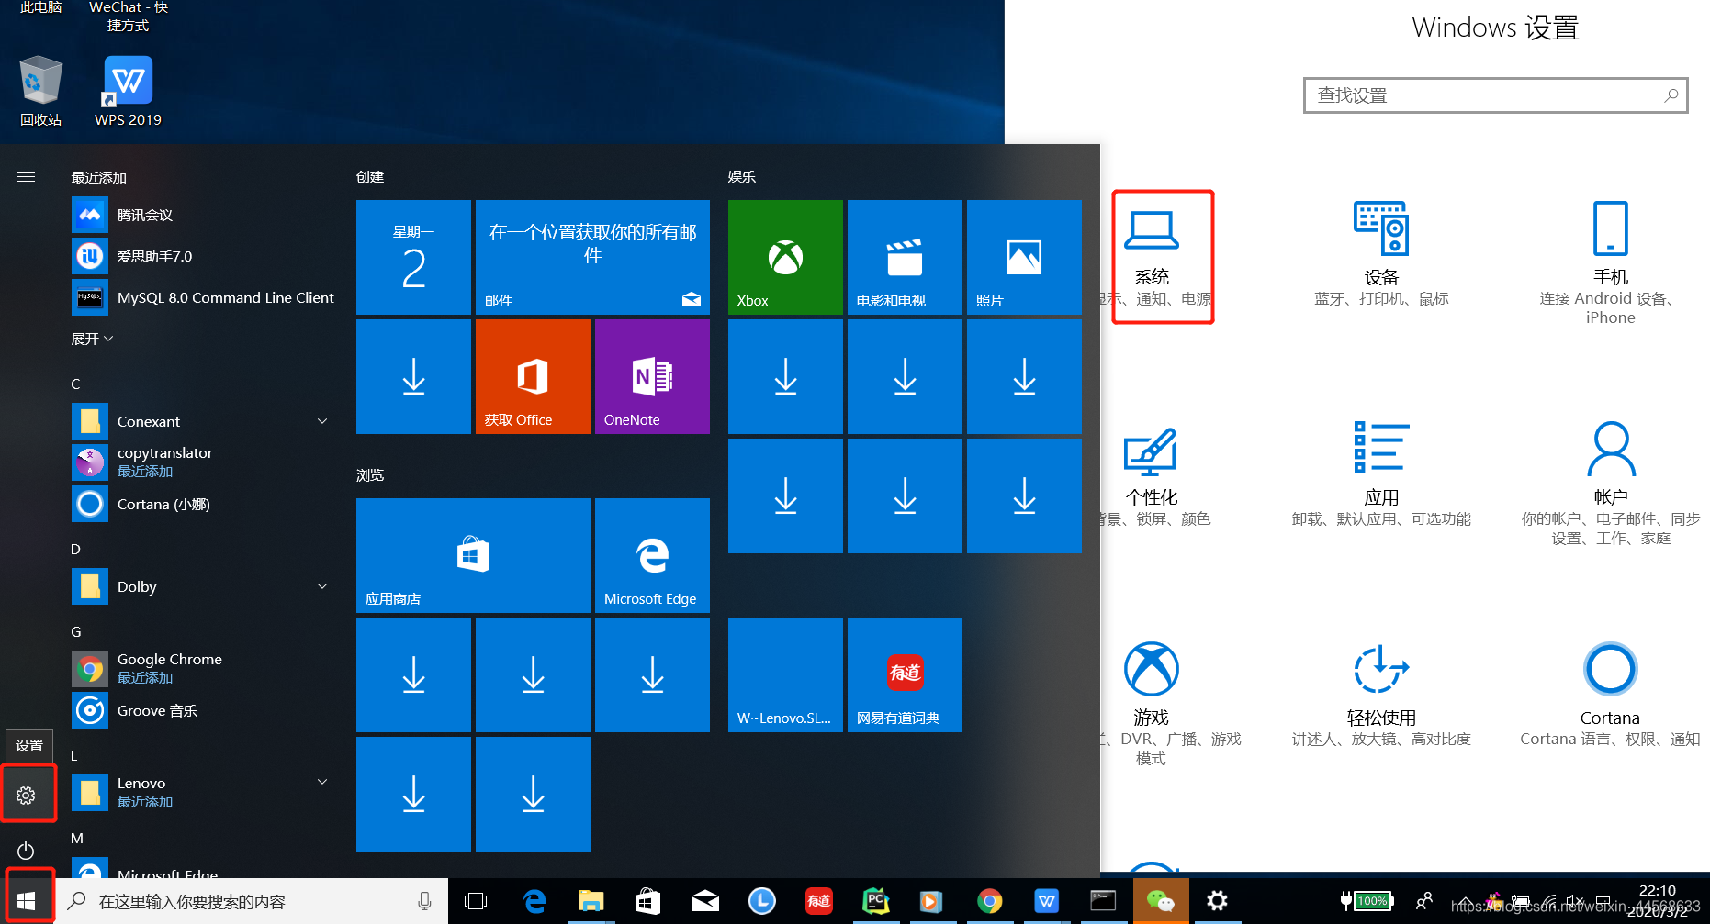The image size is (1710, 924).
Task: Launch 爱思助手7.0 app
Action: 202,256
